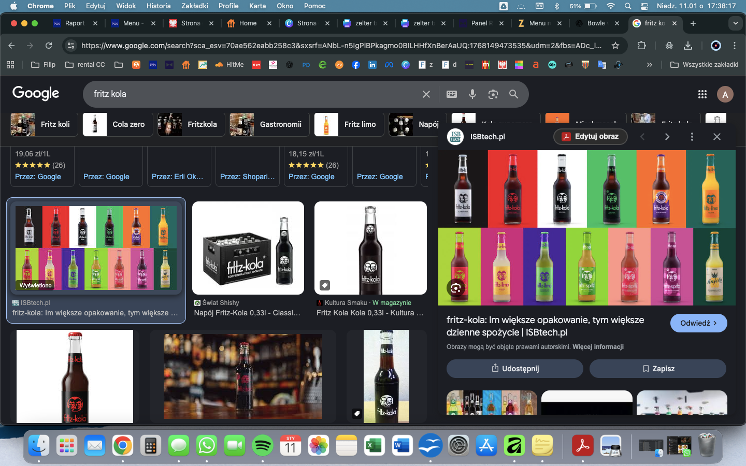Open Chrome extensions puzzle icon
The image size is (746, 466).
point(641,46)
